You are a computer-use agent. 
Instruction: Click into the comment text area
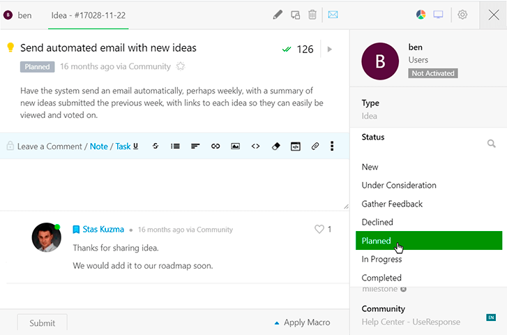(174, 184)
